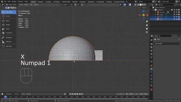Choose the Scale tool

pyautogui.click(x=9, y=29)
